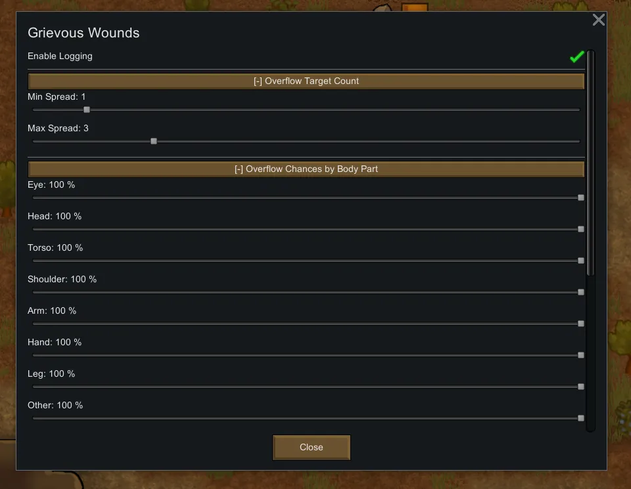
Task: Click the Arm overflow chance slider handle
Action: click(x=581, y=324)
